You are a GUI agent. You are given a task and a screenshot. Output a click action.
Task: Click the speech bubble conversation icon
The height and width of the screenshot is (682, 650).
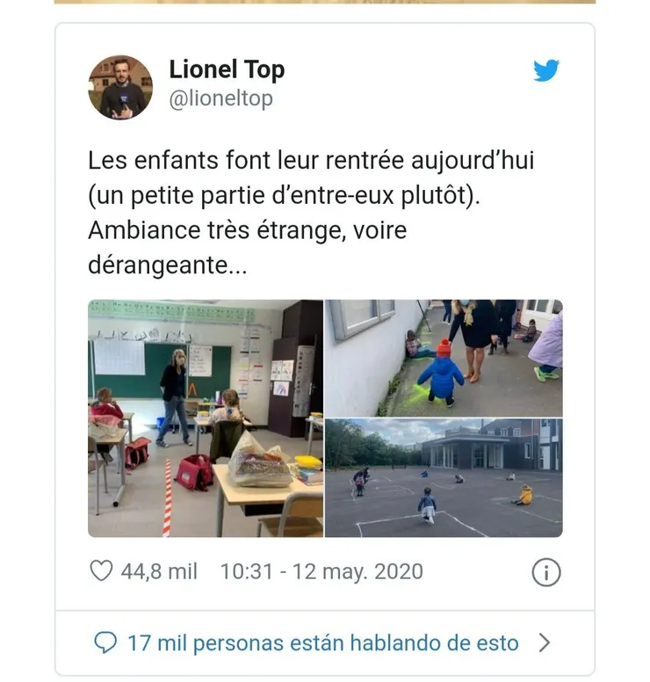pyautogui.click(x=105, y=642)
